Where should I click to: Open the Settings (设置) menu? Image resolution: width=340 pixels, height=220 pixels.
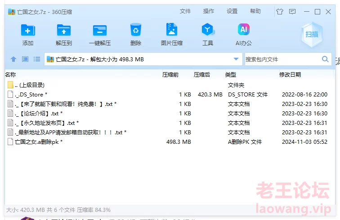[232, 11]
